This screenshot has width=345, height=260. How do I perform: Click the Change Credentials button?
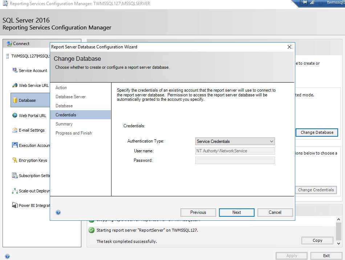click(316, 190)
